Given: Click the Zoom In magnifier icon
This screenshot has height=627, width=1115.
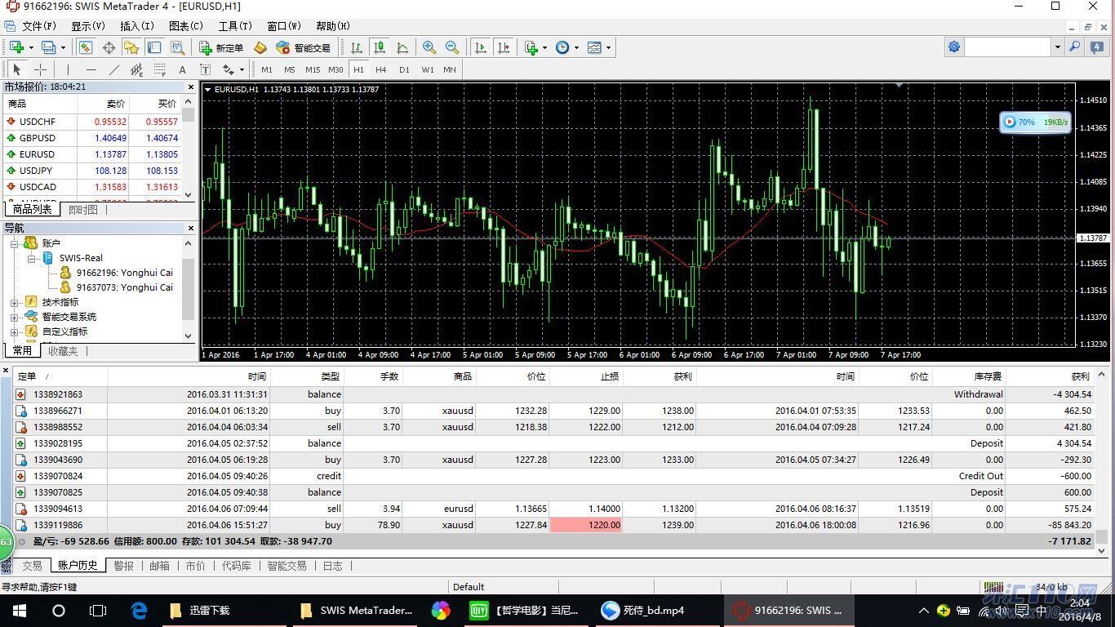Looking at the screenshot, I should point(429,47).
